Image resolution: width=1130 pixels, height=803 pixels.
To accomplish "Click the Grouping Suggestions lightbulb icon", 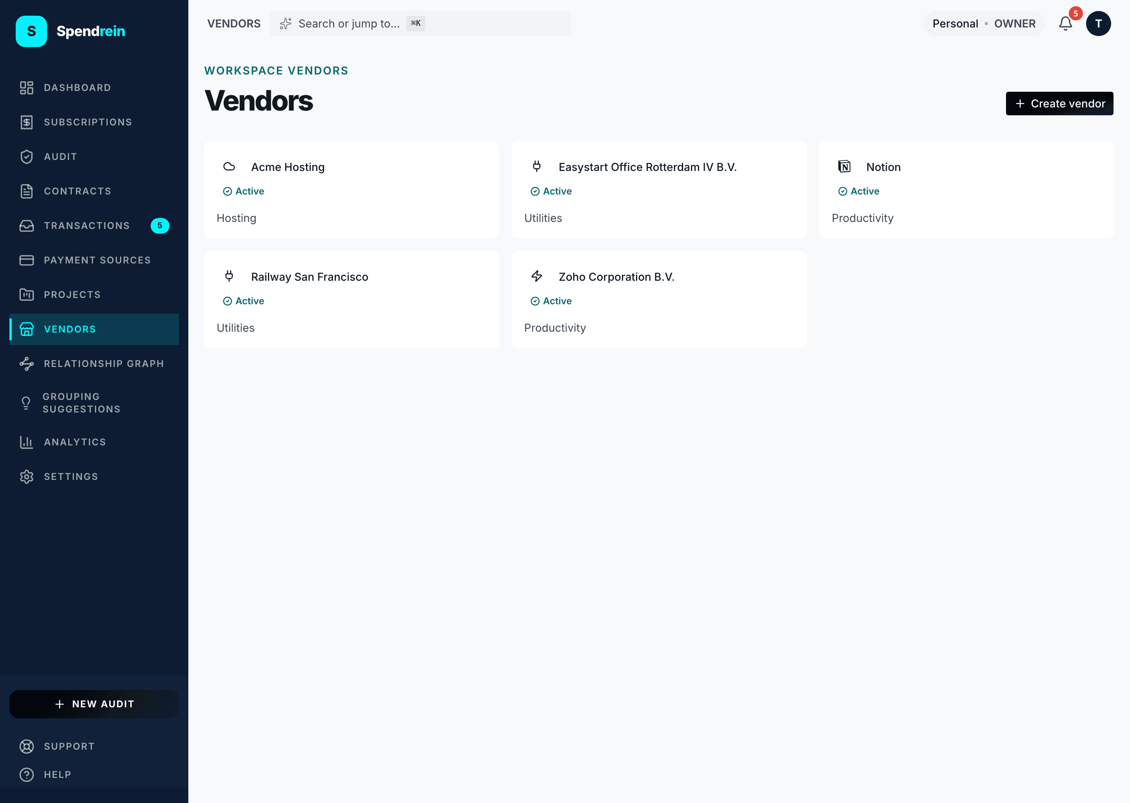I will pyautogui.click(x=26, y=403).
